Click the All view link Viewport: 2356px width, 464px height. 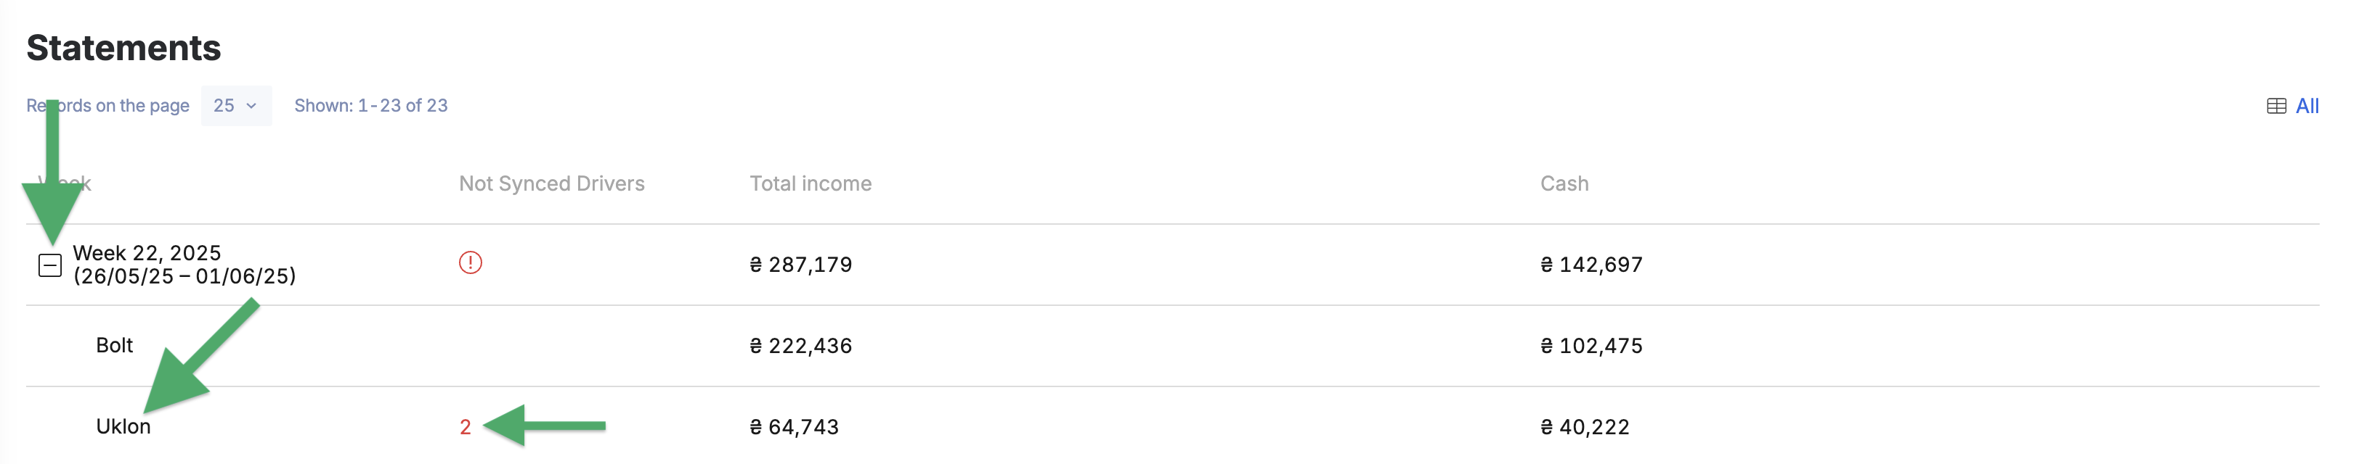pyautogui.click(x=2307, y=106)
